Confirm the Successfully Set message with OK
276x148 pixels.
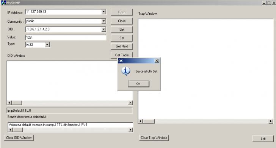[138, 84]
